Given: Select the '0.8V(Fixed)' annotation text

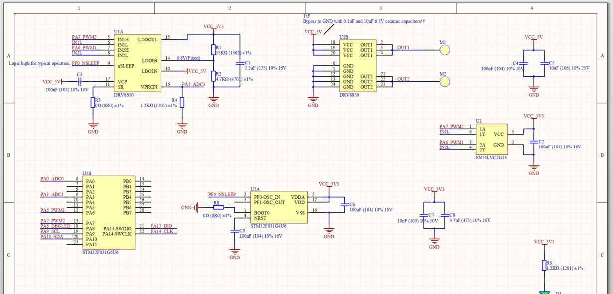Looking at the screenshot, I should tap(188, 58).
